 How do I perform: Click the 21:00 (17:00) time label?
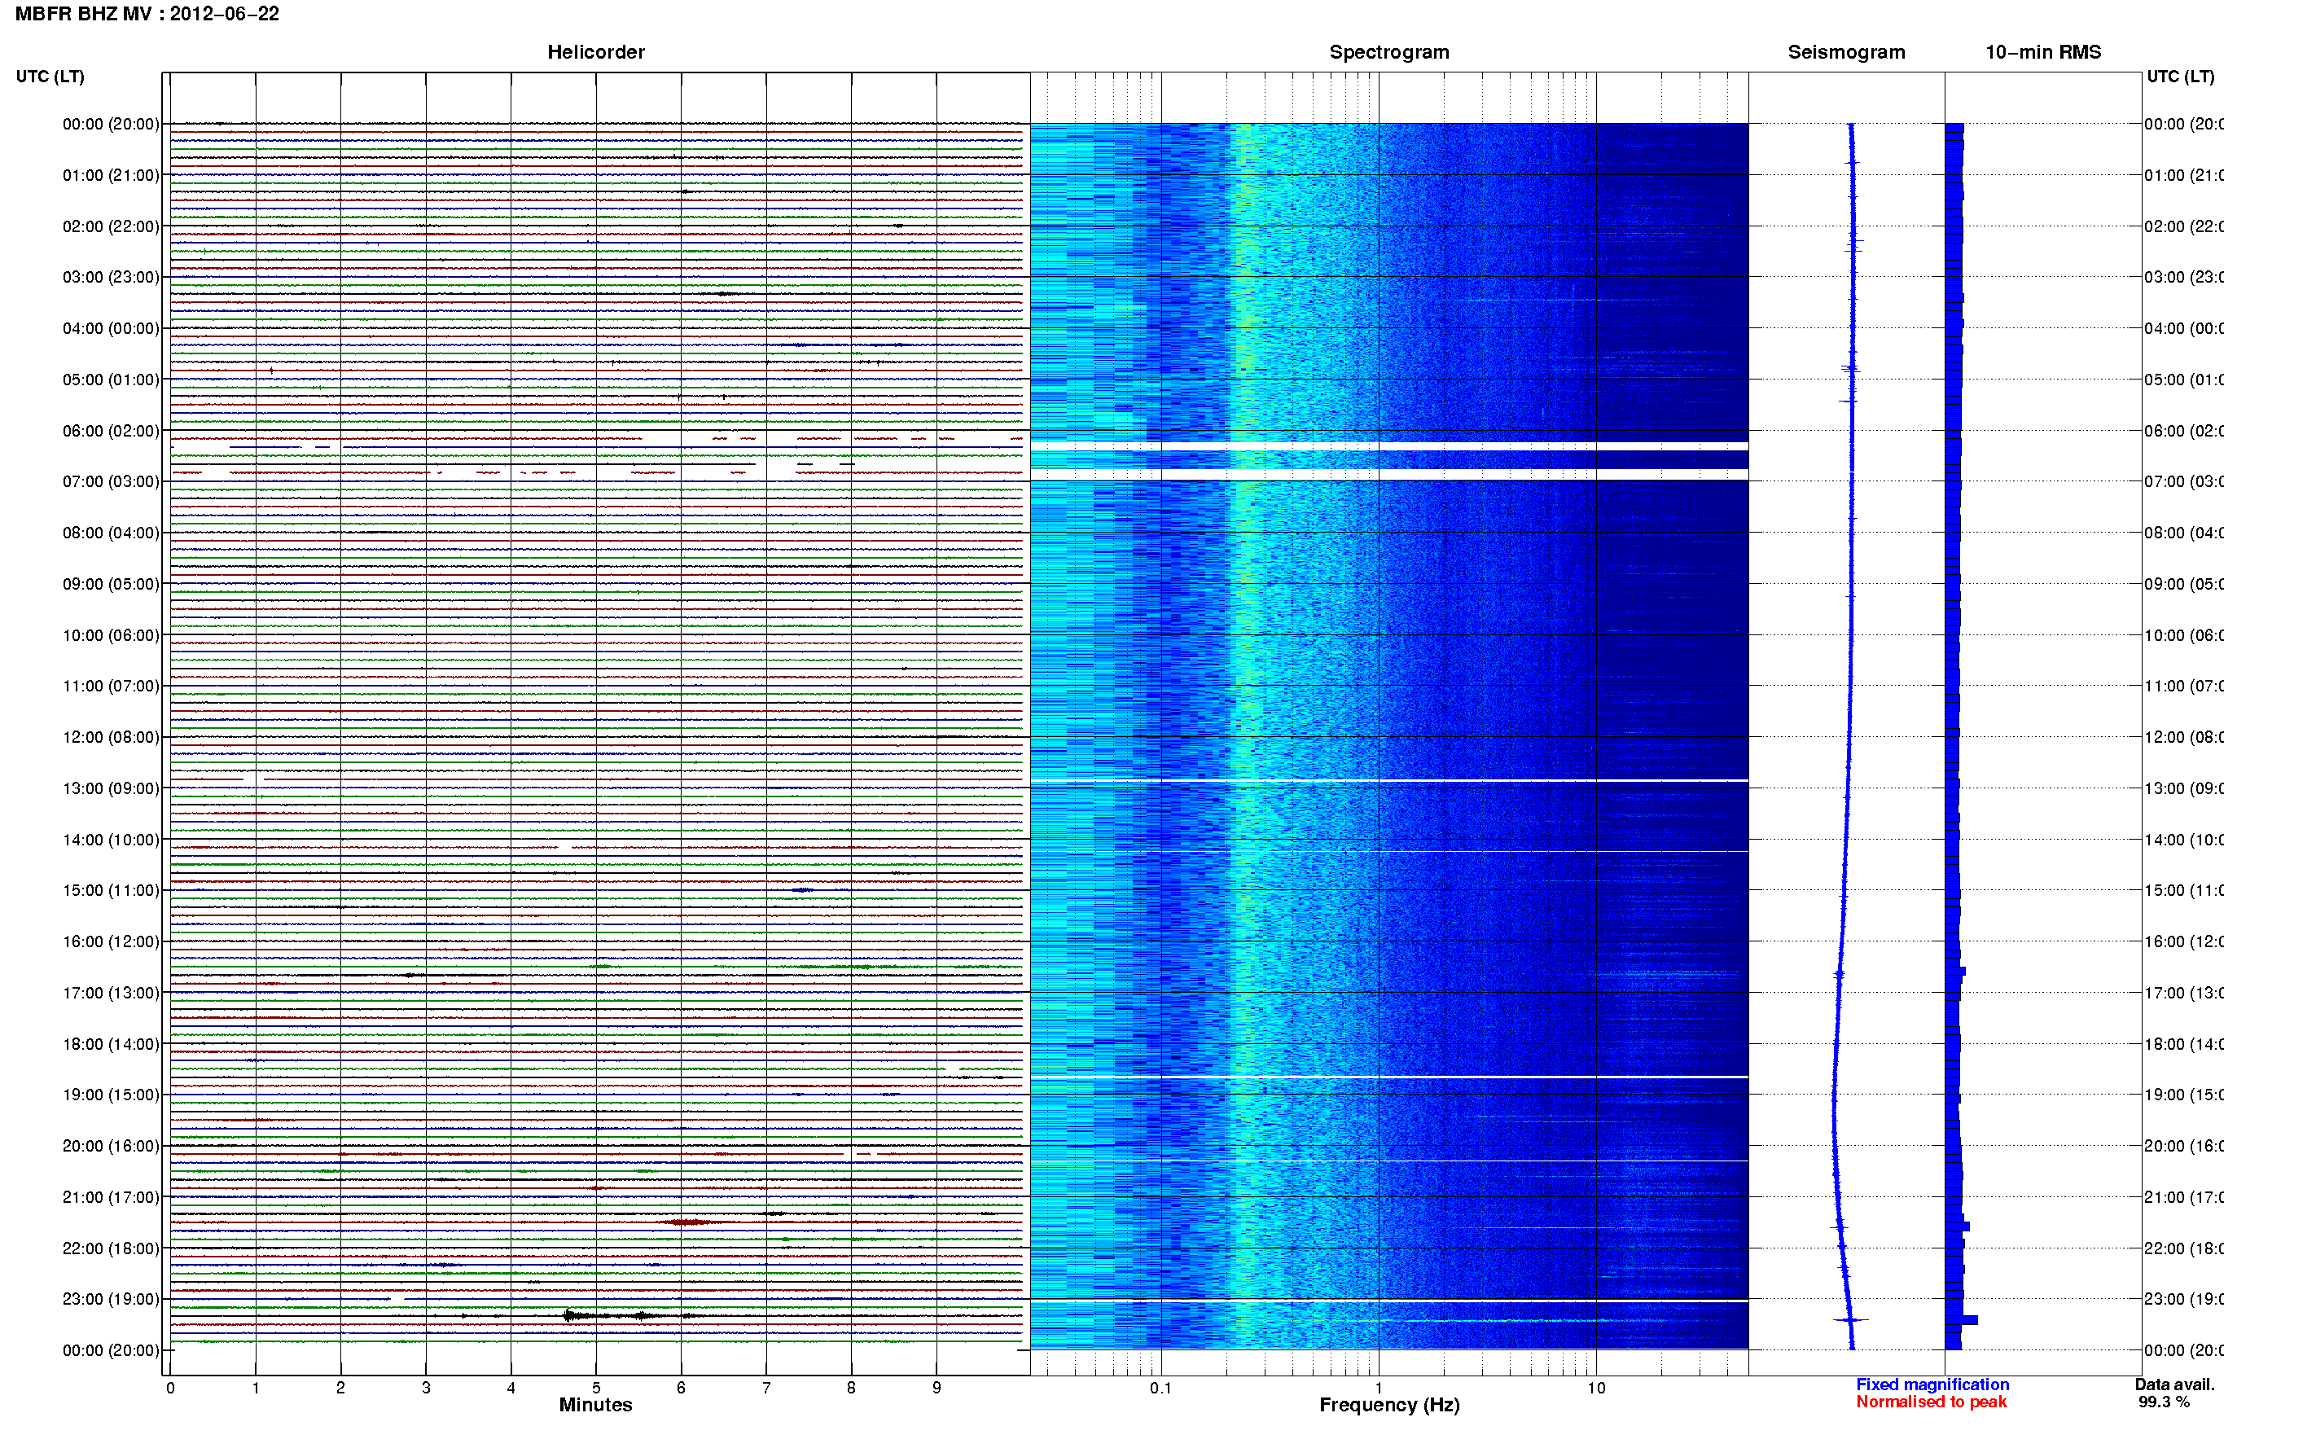[111, 1197]
